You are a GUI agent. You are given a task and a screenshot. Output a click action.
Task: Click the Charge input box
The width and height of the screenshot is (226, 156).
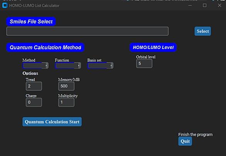click(34, 102)
